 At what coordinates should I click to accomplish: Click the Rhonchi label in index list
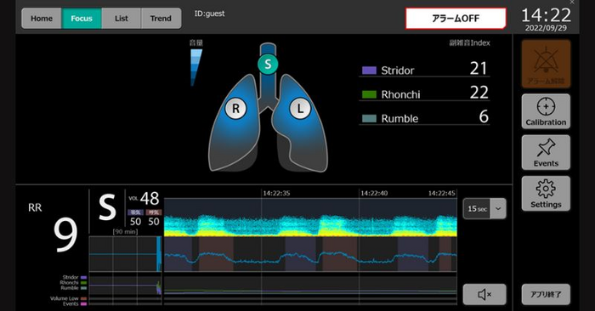pos(400,94)
